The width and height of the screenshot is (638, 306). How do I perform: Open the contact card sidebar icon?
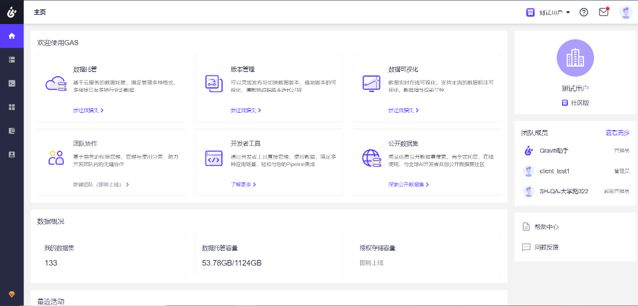11,154
